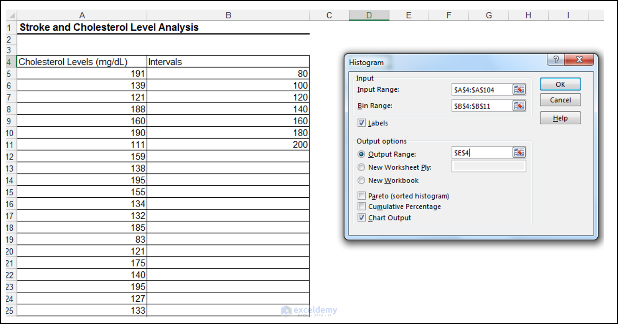The image size is (618, 324).
Task: Click the 'Intervals' header cell
Action: [228, 62]
